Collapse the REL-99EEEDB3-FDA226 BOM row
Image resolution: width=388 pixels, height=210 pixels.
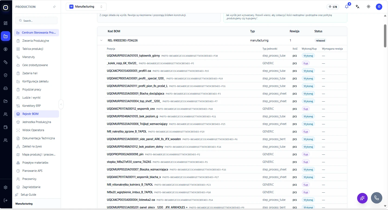pyautogui.click(x=101, y=41)
